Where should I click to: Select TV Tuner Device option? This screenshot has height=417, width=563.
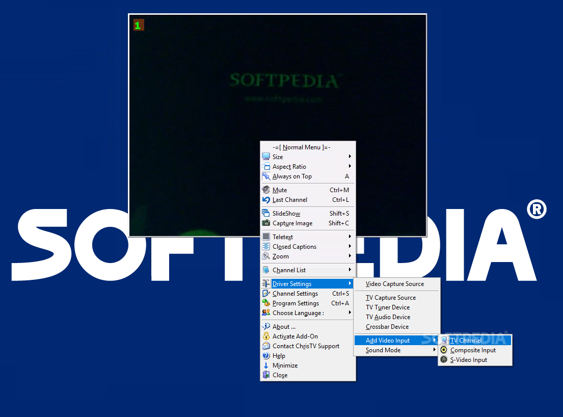click(x=397, y=307)
